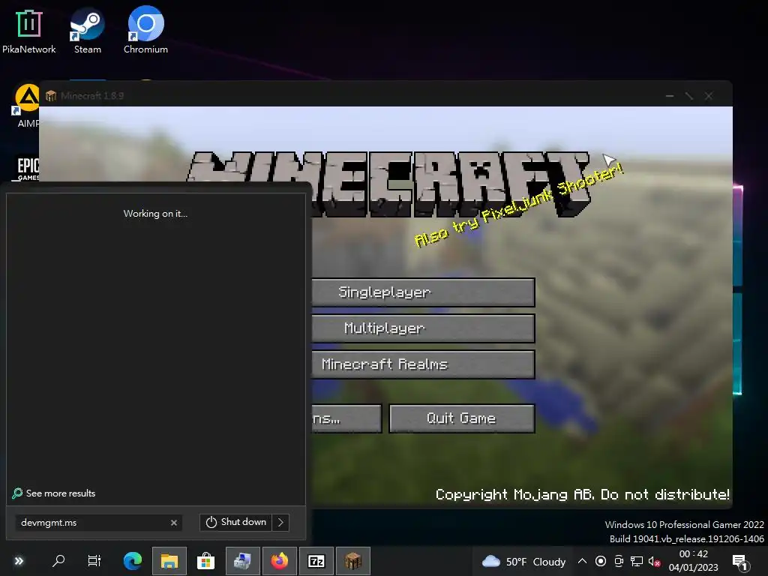Show hidden system tray icons
The image size is (768, 576).
[582, 561]
